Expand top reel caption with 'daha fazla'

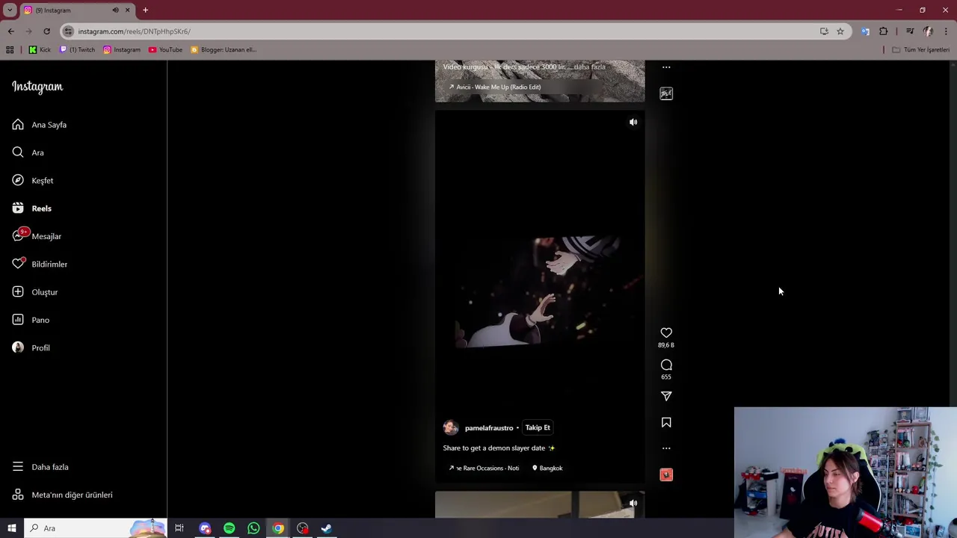(590, 67)
